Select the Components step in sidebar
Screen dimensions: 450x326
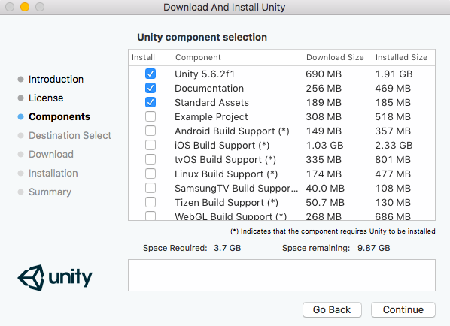click(59, 117)
